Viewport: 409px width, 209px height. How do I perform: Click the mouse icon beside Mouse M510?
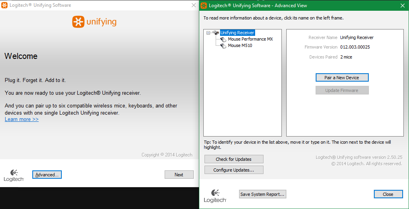point(223,46)
